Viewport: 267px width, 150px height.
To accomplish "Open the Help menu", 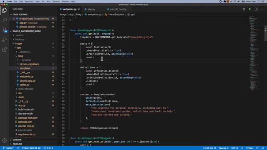I will tap(73, 1).
